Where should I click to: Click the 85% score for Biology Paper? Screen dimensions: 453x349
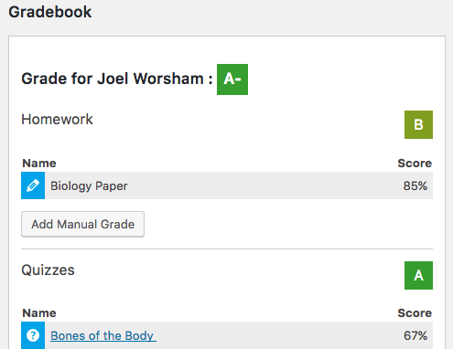pyautogui.click(x=415, y=185)
